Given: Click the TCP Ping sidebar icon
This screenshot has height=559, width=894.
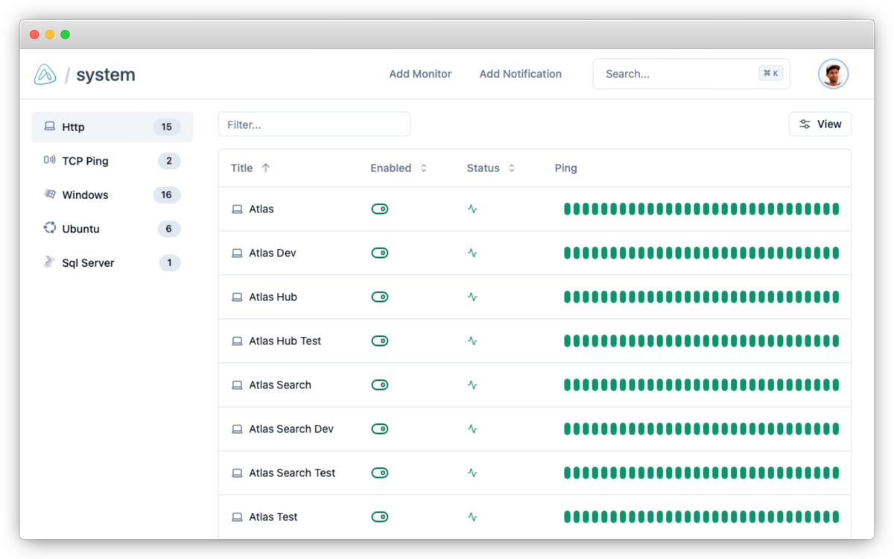Looking at the screenshot, I should pyautogui.click(x=49, y=160).
